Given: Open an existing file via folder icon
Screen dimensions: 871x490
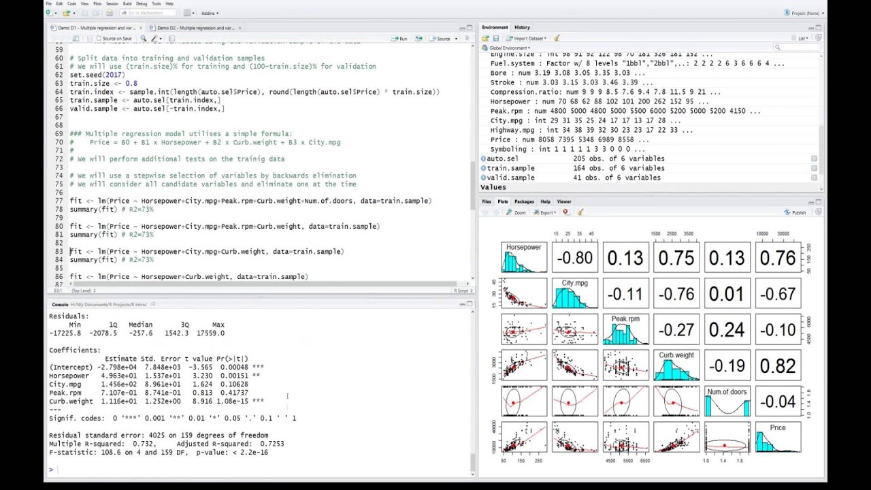Looking at the screenshot, I should 66,13.
